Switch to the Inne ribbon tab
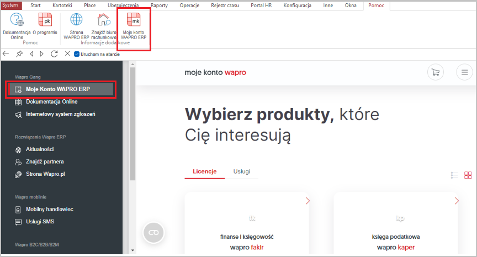 point(328,6)
